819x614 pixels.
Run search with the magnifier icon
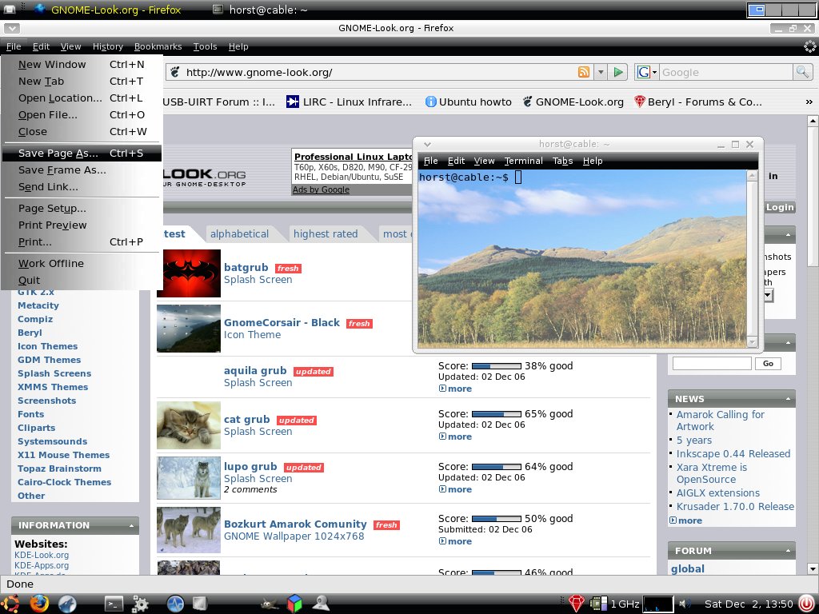click(x=801, y=72)
